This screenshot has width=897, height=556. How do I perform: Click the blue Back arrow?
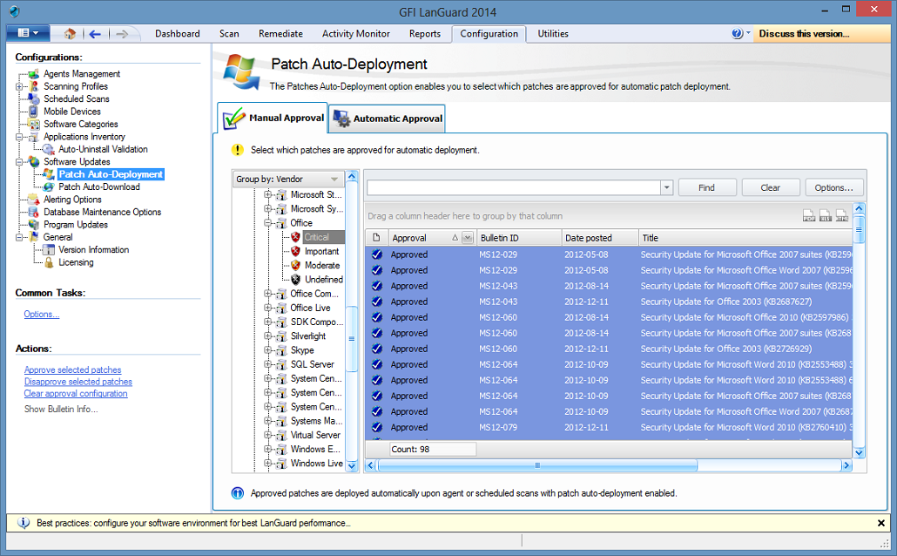point(95,34)
